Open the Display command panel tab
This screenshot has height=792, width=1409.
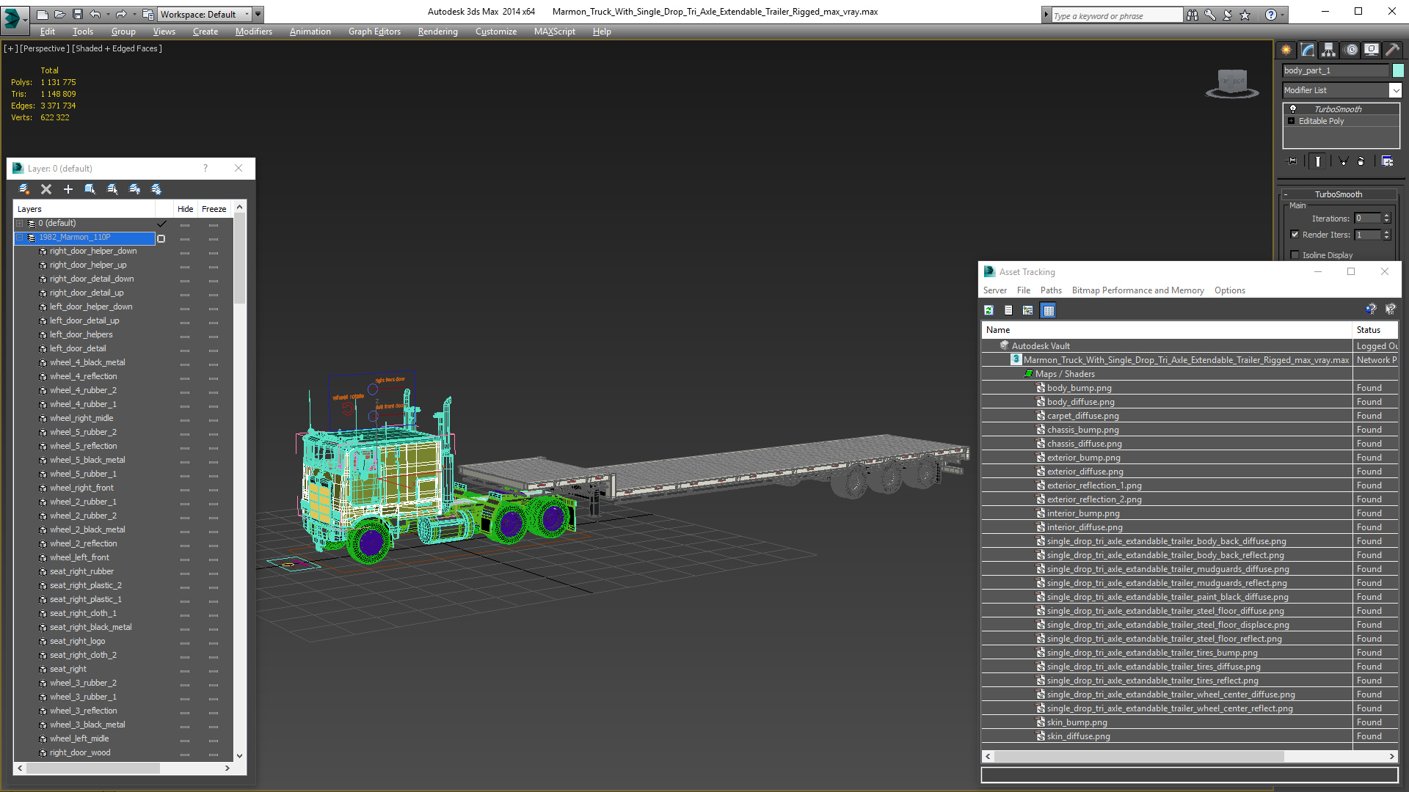pyautogui.click(x=1372, y=50)
